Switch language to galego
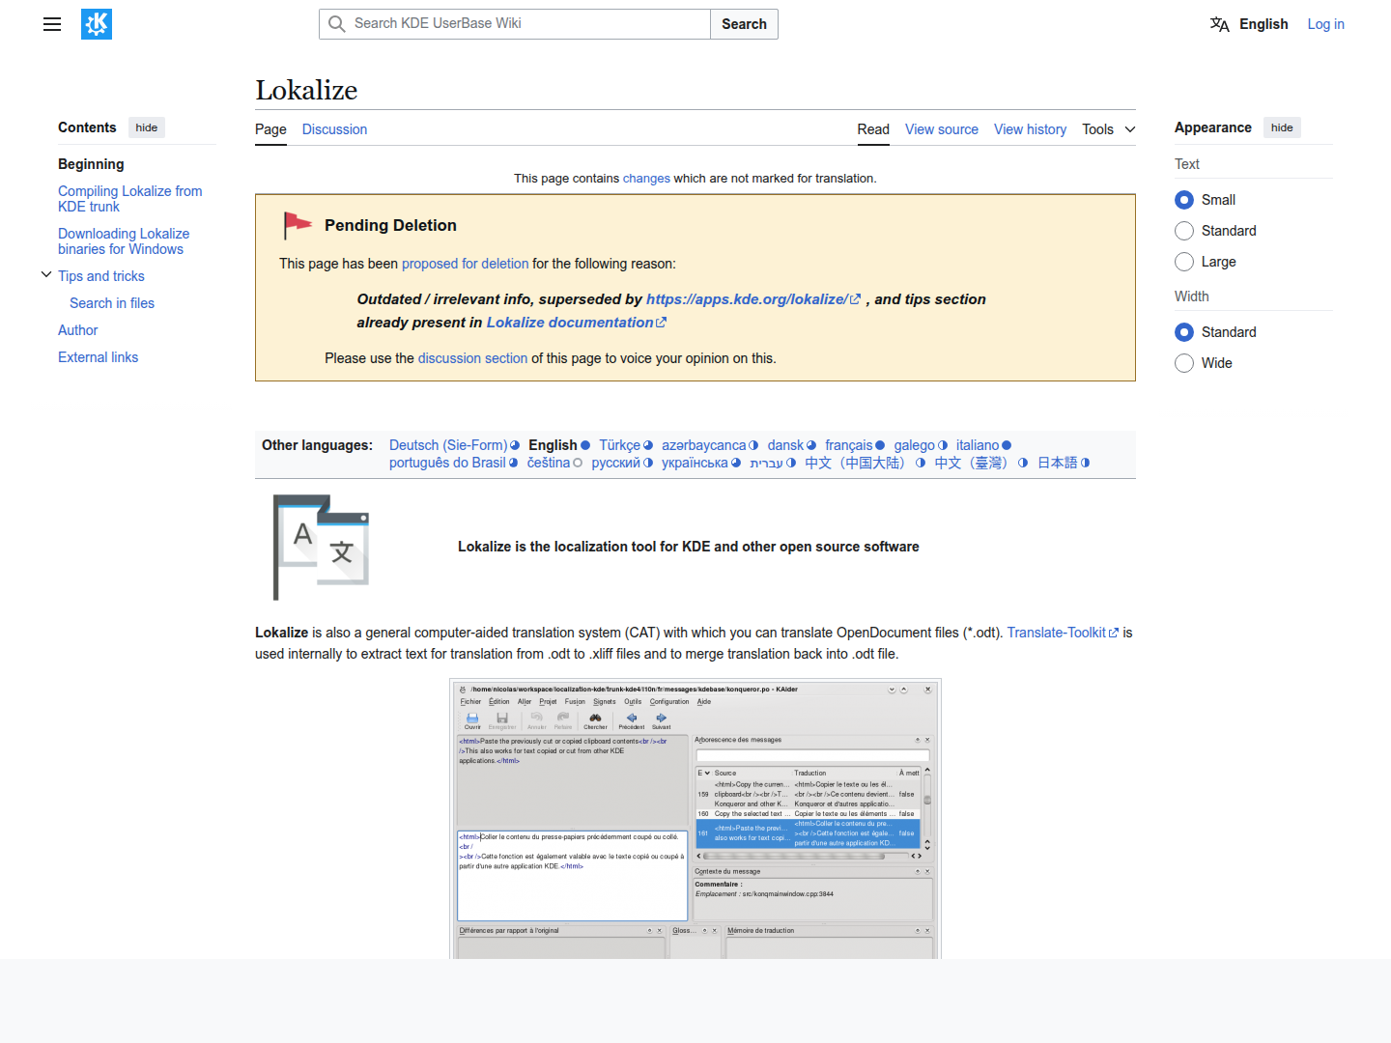The width and height of the screenshot is (1391, 1043). 914,445
